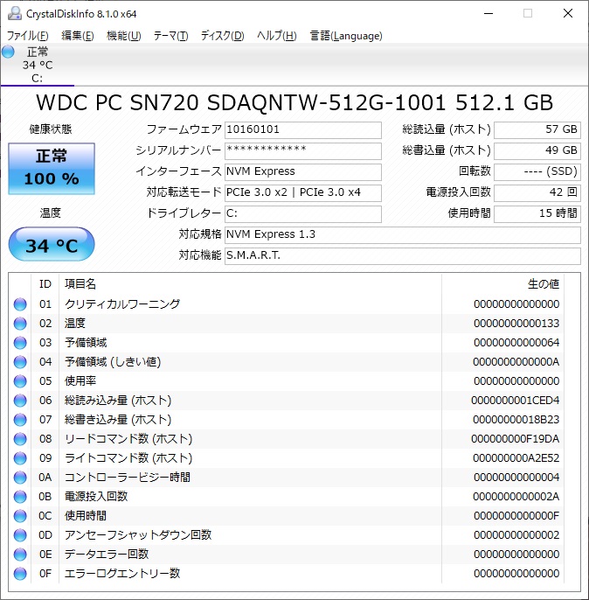Image resolution: width=589 pixels, height=600 pixels.
Task: Click the rotation rate value ---- (SSD)
Action: tap(537, 171)
